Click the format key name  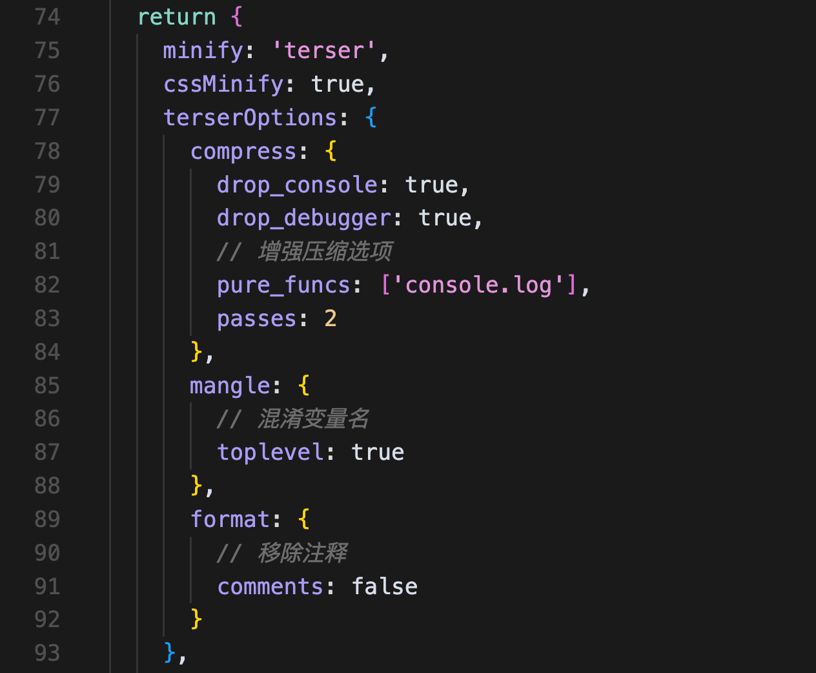[x=230, y=519]
